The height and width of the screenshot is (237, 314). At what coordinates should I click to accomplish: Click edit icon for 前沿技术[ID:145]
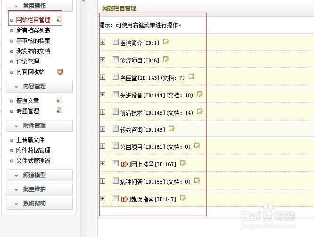click(199, 111)
